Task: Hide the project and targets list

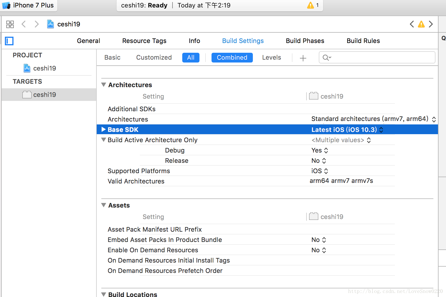Action: (x=9, y=41)
